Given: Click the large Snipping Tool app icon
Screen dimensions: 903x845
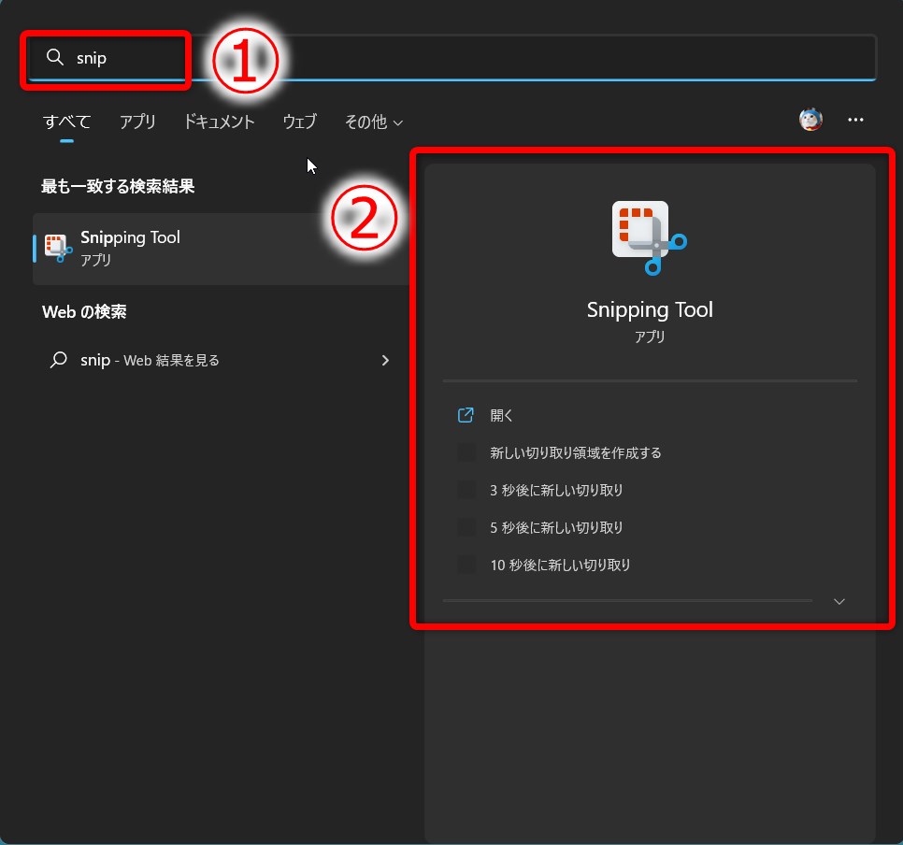Looking at the screenshot, I should click(x=649, y=238).
